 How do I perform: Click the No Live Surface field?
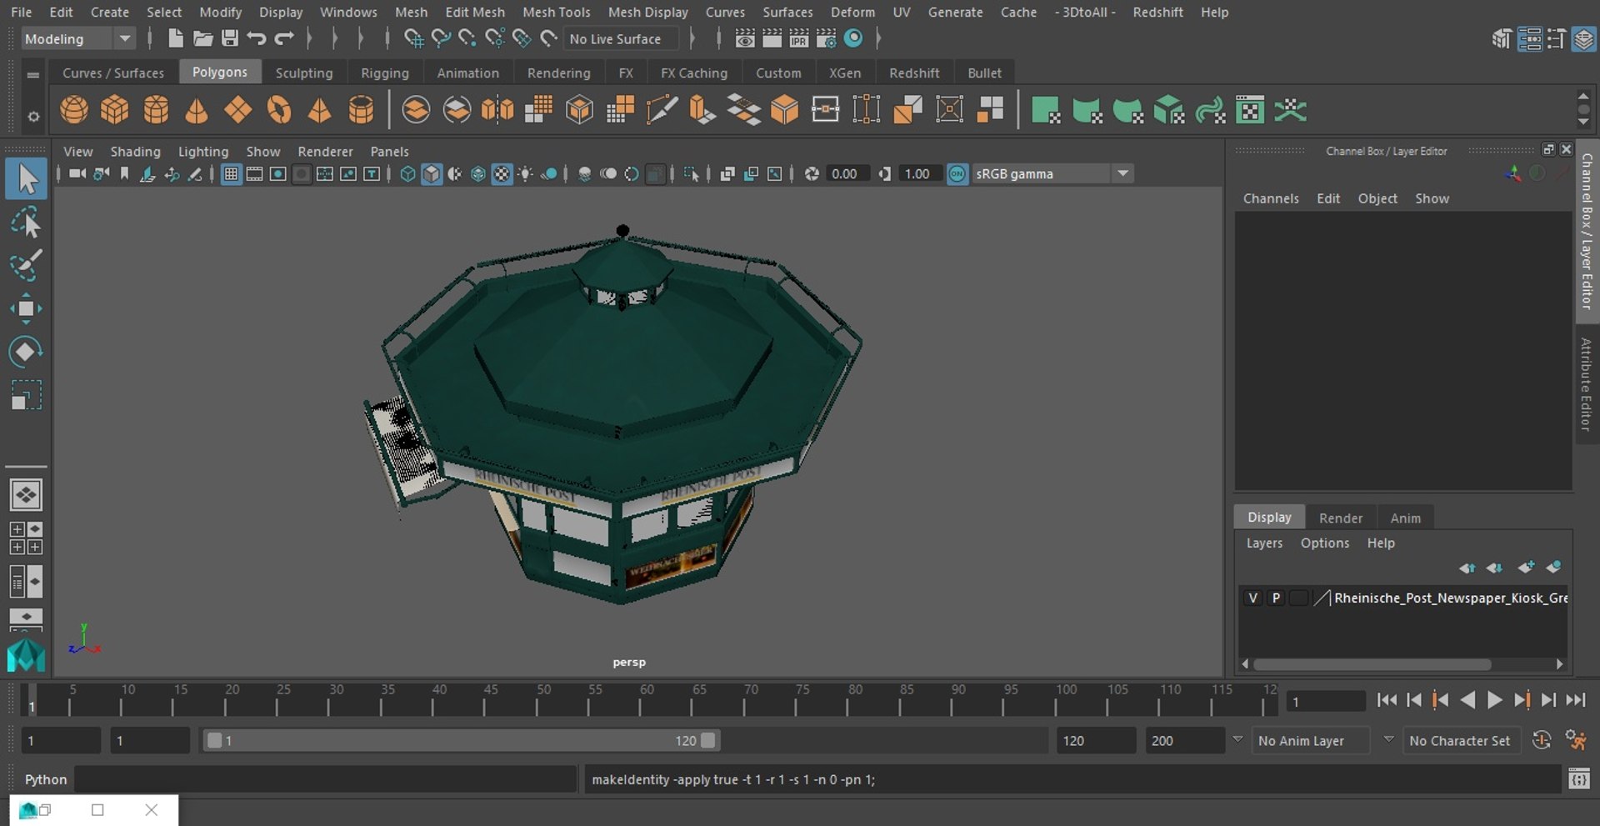[621, 38]
